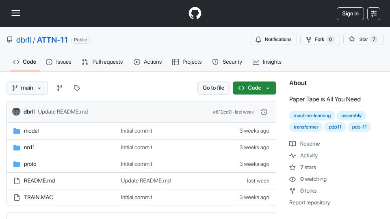The image size is (390, 219).
Task: Open the dbrll commit author link
Action: tap(29, 112)
